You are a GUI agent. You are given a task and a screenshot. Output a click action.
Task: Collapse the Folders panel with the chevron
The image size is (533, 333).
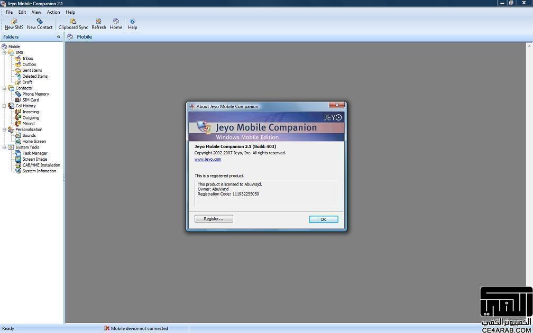coord(59,36)
